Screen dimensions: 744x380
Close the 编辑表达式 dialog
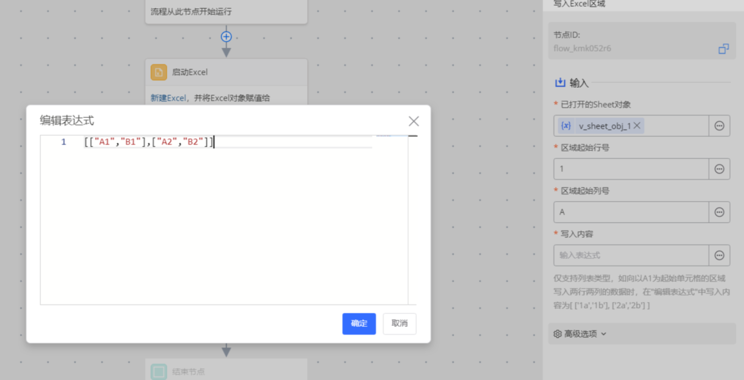pyautogui.click(x=414, y=121)
